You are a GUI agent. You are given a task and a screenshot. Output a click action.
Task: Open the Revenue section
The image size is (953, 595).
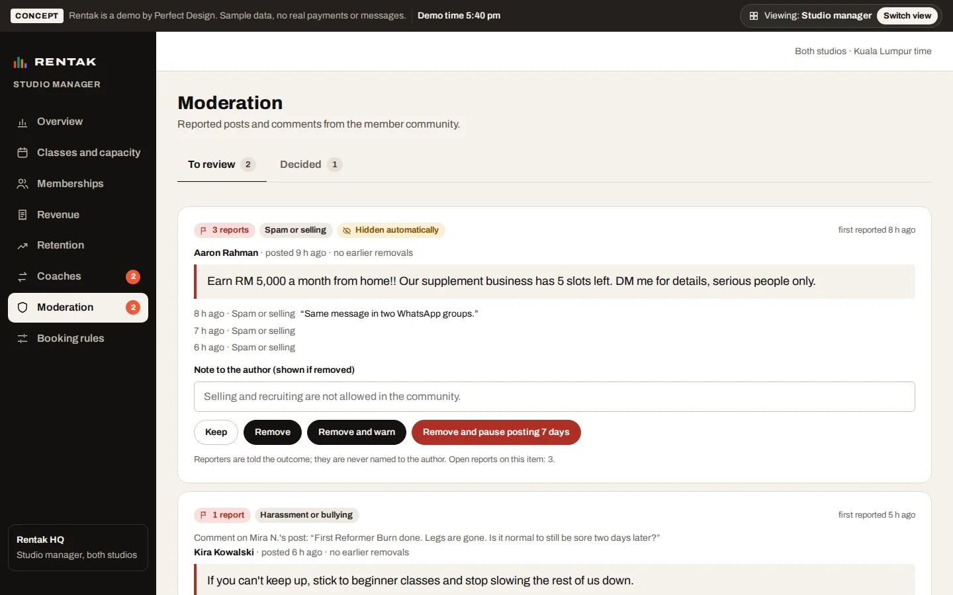point(78,215)
